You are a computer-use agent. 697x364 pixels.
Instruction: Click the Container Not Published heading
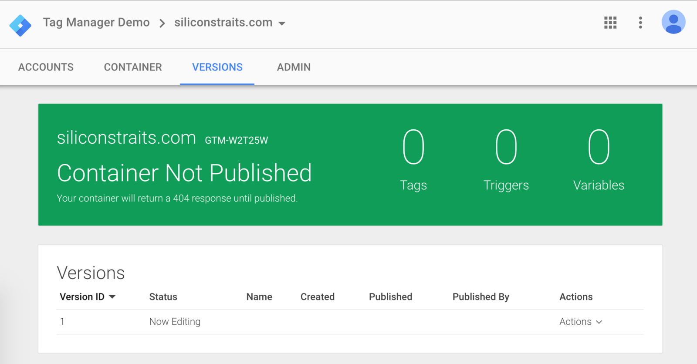(x=184, y=173)
